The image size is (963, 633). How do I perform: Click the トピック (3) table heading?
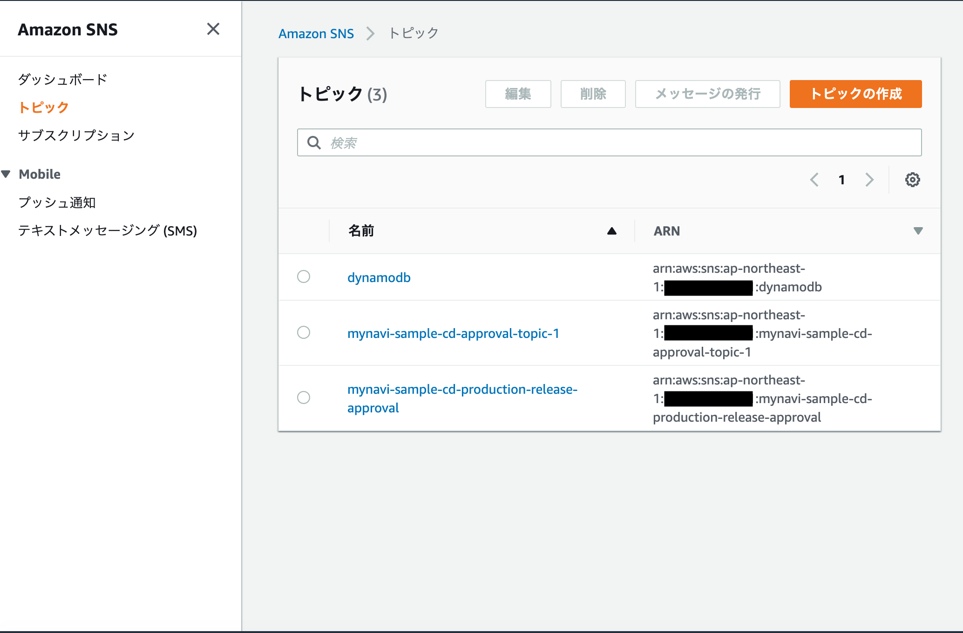pyautogui.click(x=342, y=94)
